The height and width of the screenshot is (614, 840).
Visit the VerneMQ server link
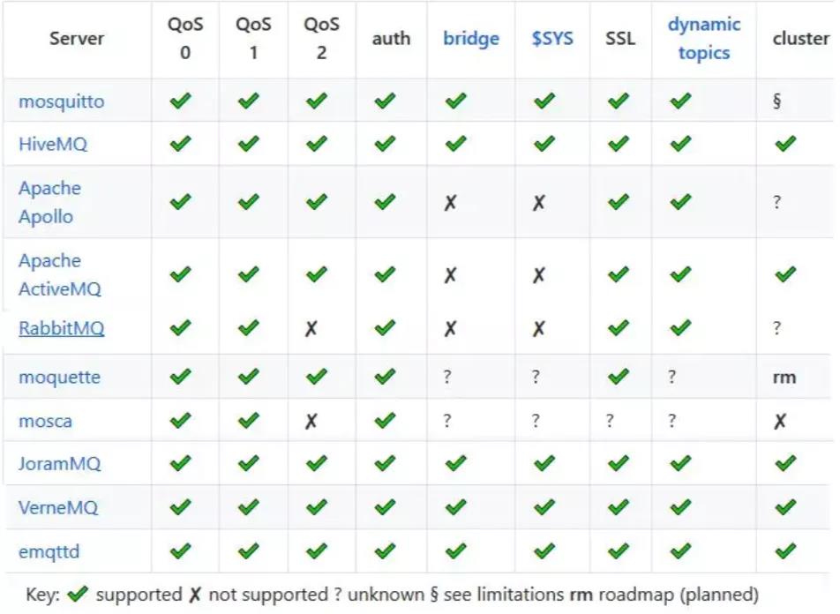(x=58, y=507)
